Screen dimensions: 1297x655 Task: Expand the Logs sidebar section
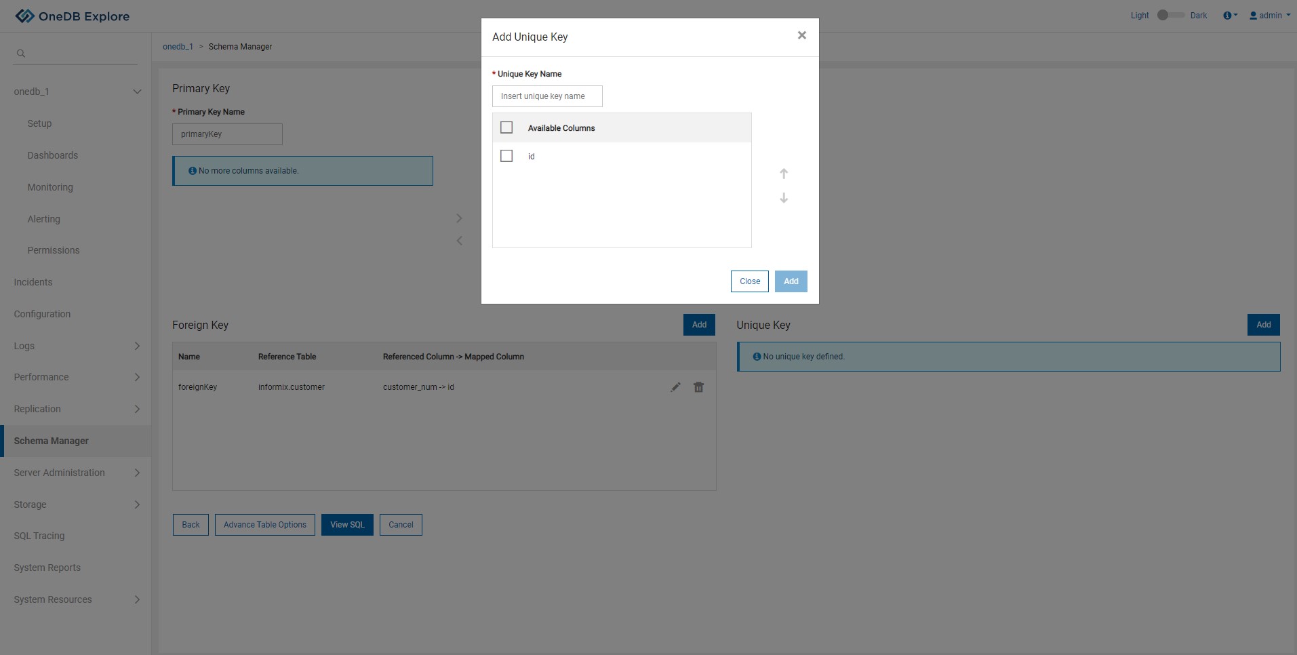point(137,346)
